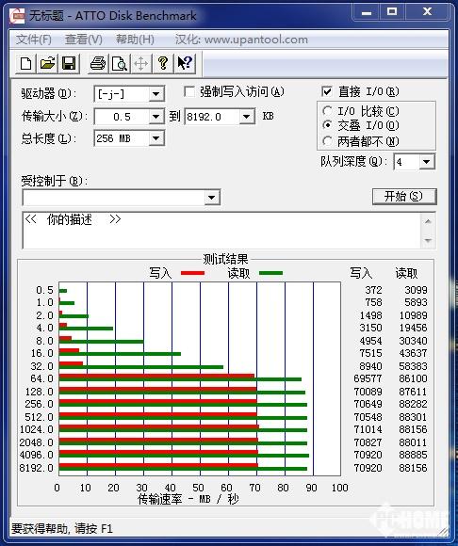Activate the context help pointer icon

185,64
